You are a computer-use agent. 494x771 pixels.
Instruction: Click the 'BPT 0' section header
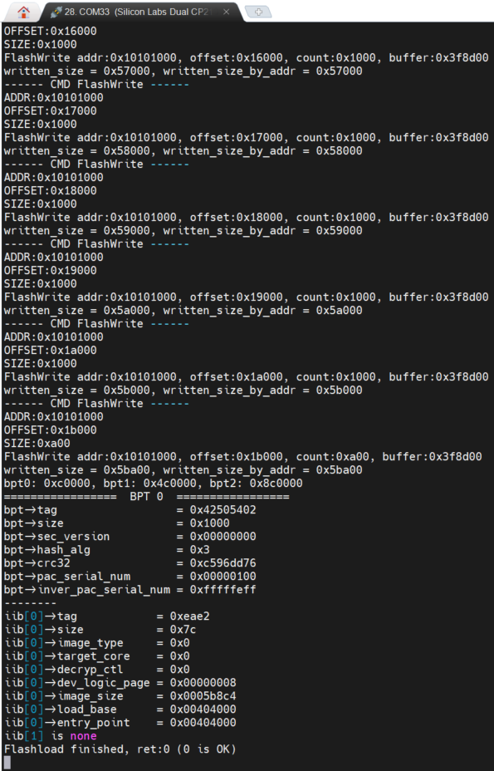click(x=146, y=497)
